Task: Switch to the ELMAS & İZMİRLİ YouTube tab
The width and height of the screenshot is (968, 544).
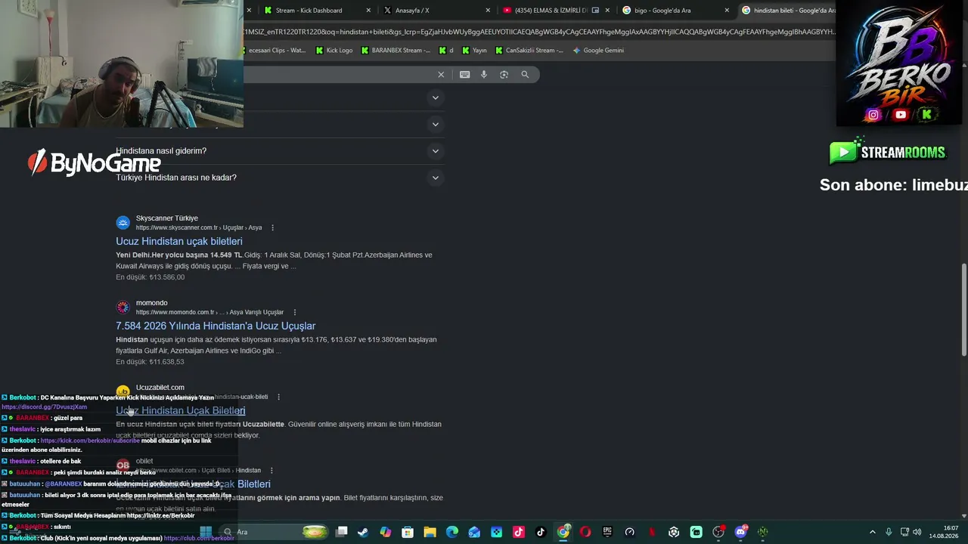Action: [557, 11]
